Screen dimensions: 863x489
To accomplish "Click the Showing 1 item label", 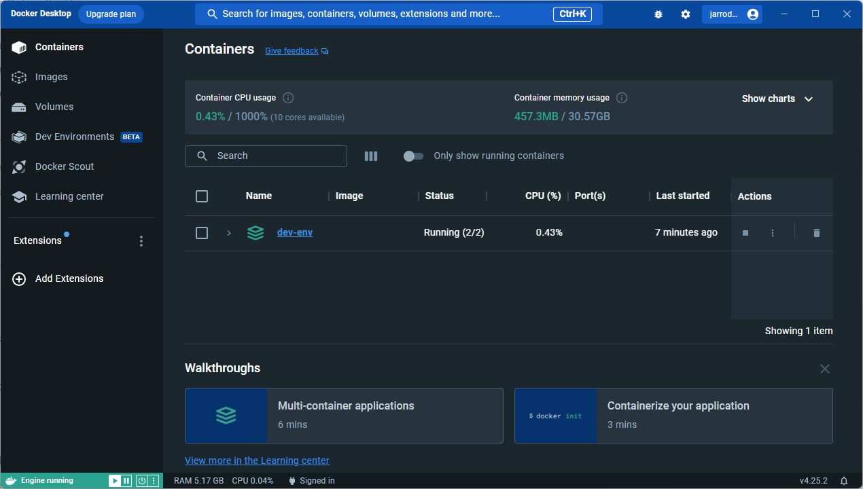I will pyautogui.click(x=798, y=331).
